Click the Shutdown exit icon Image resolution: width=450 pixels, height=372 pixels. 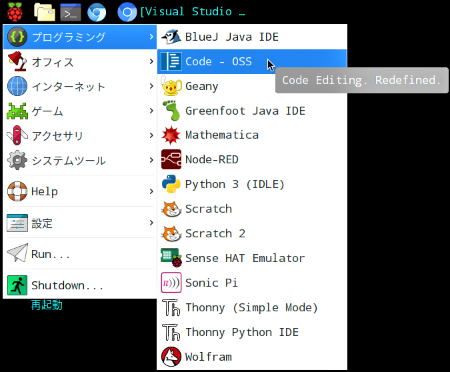click(17, 285)
